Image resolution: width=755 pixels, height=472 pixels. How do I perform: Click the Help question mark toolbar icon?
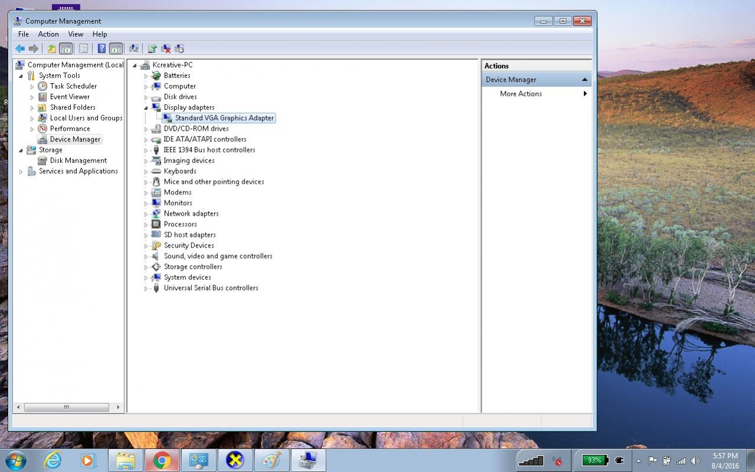coord(102,48)
